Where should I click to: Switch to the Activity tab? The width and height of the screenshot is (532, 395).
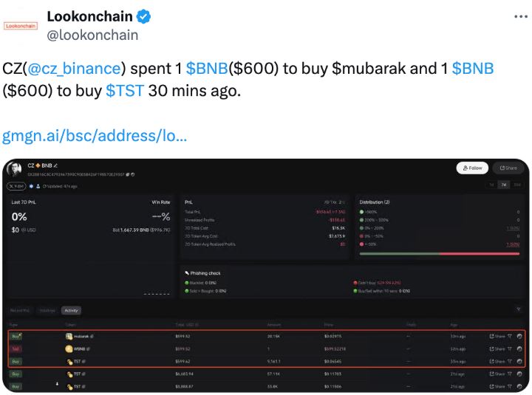coord(70,310)
